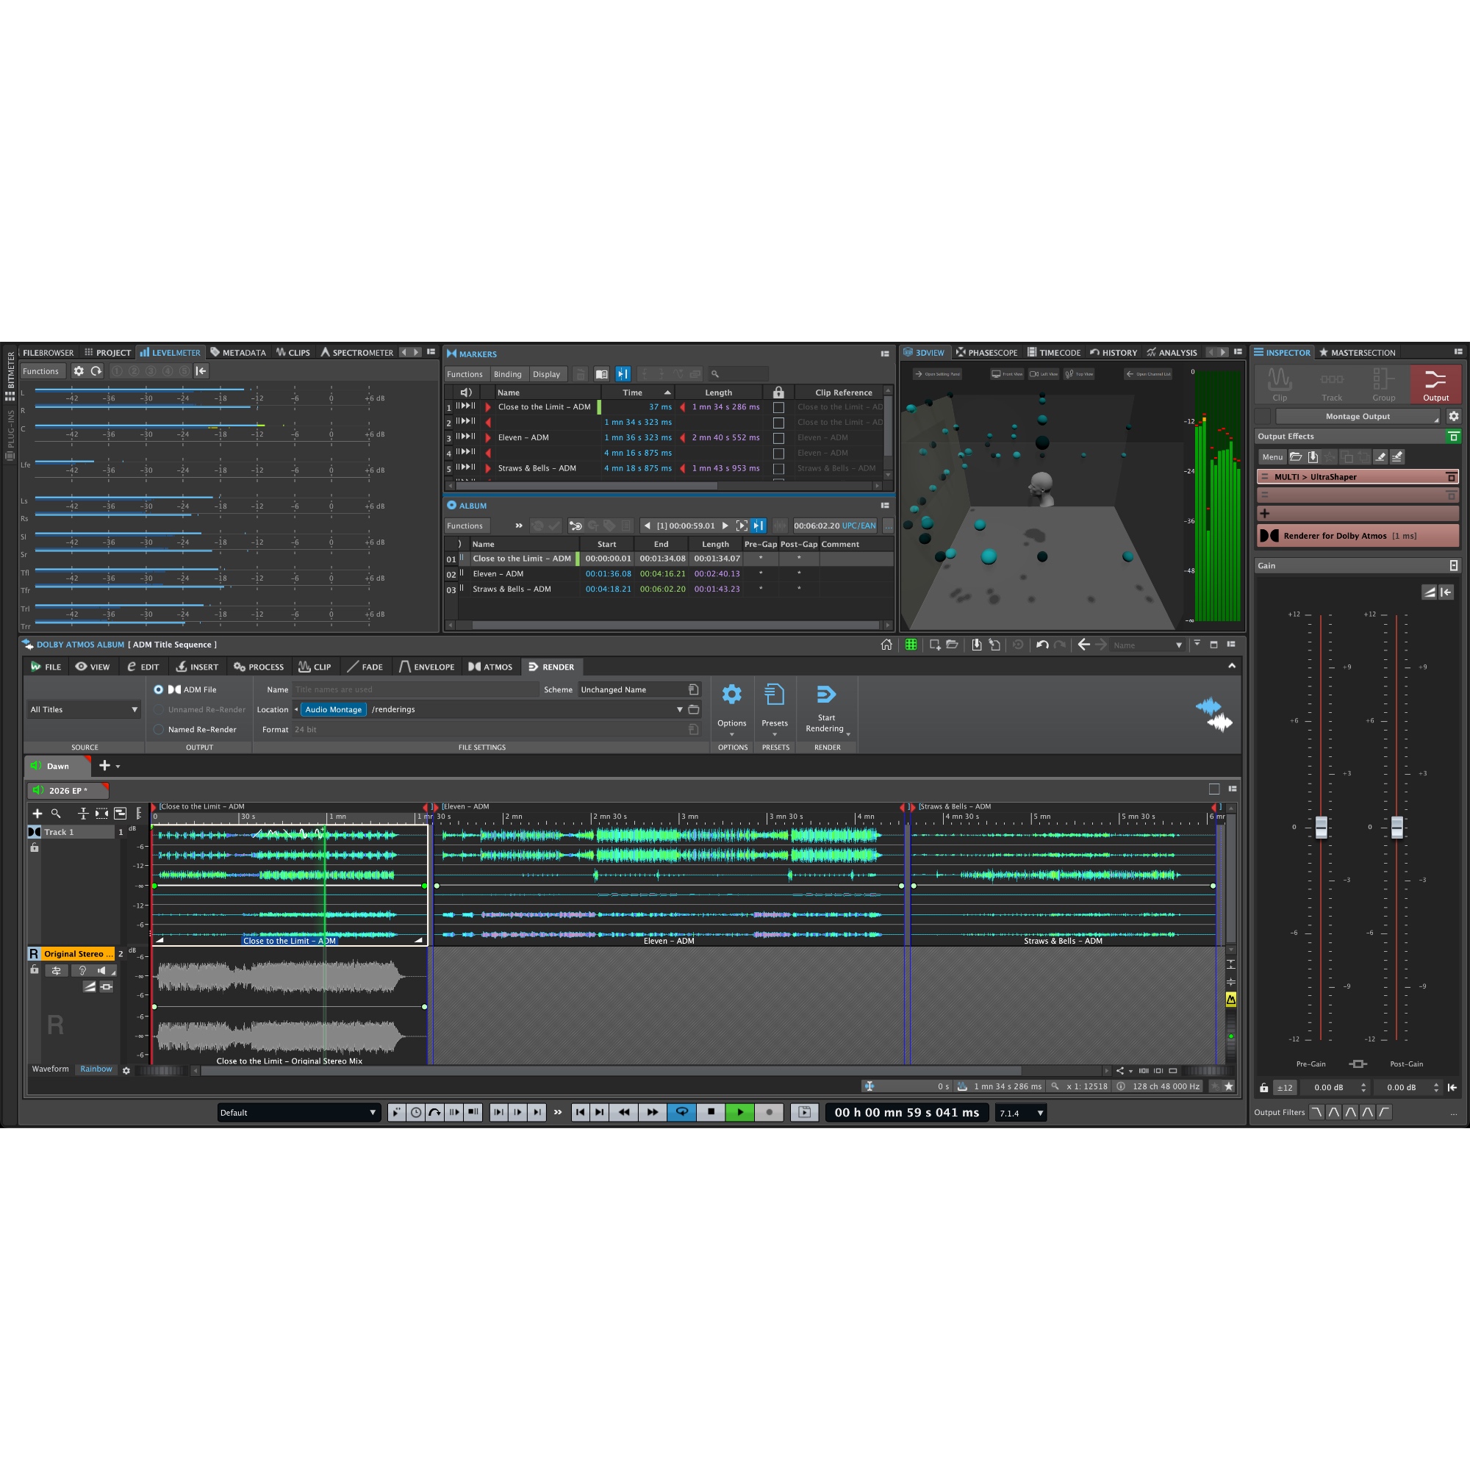Click the Presets icon in the Render ribbon

pos(775,694)
